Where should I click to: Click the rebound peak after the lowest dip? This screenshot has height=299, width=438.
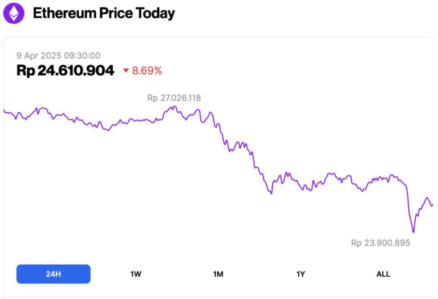point(427,198)
